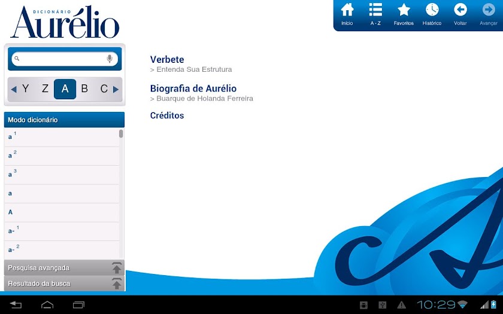503x314 pixels.
Task: Open entry a³ in word list
Action: (62, 175)
